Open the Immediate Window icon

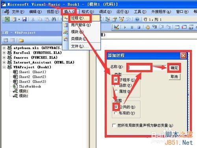point(184,27)
